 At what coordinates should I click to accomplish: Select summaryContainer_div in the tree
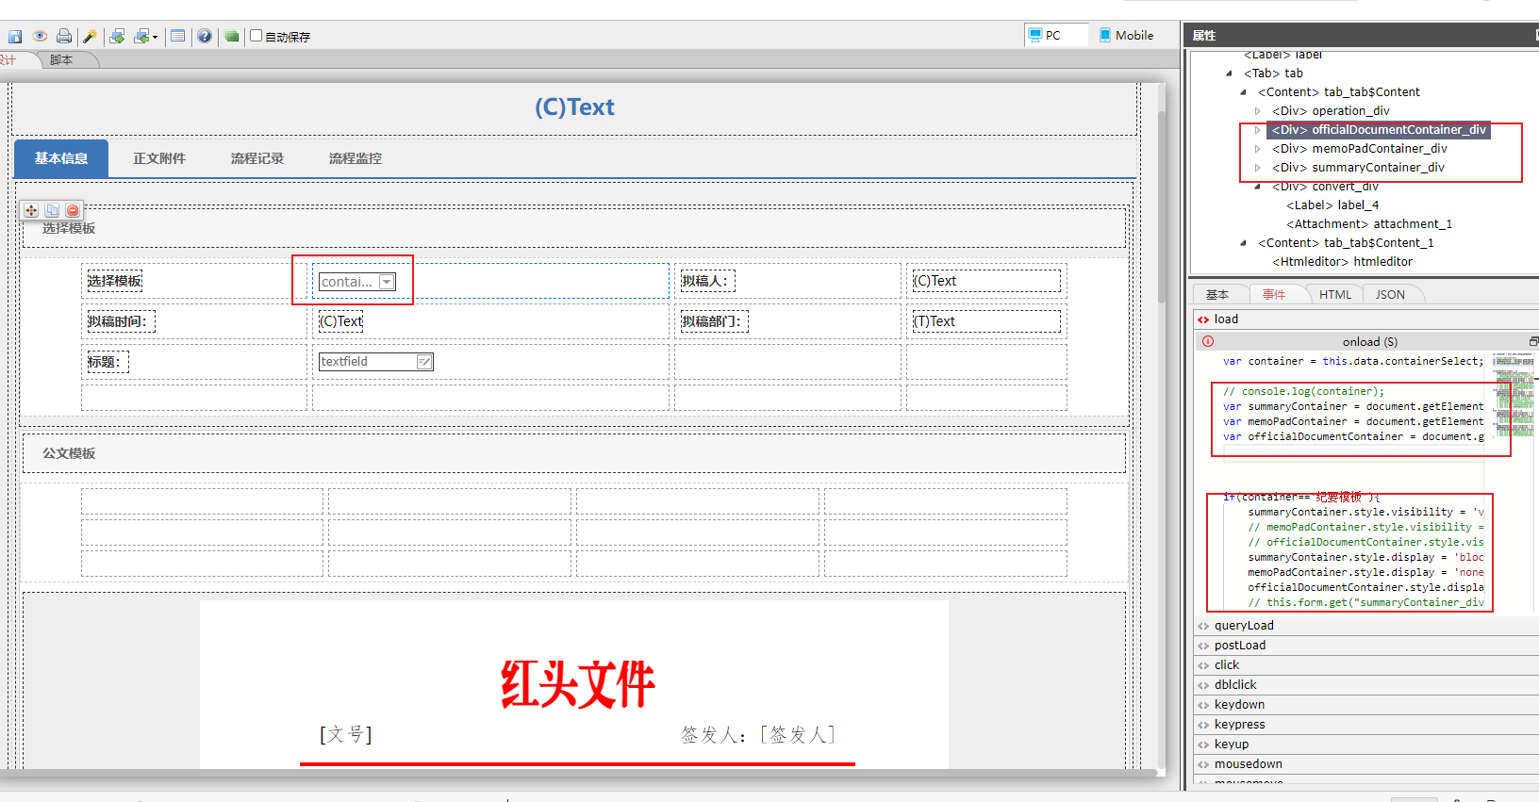pyautogui.click(x=1358, y=168)
